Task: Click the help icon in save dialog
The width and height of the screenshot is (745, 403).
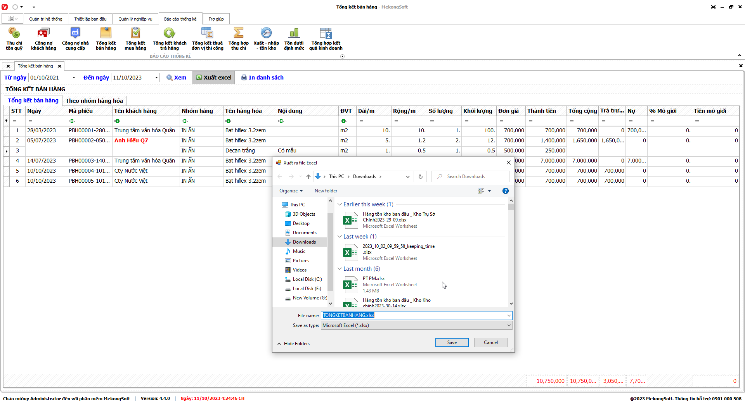Action: [x=505, y=191]
